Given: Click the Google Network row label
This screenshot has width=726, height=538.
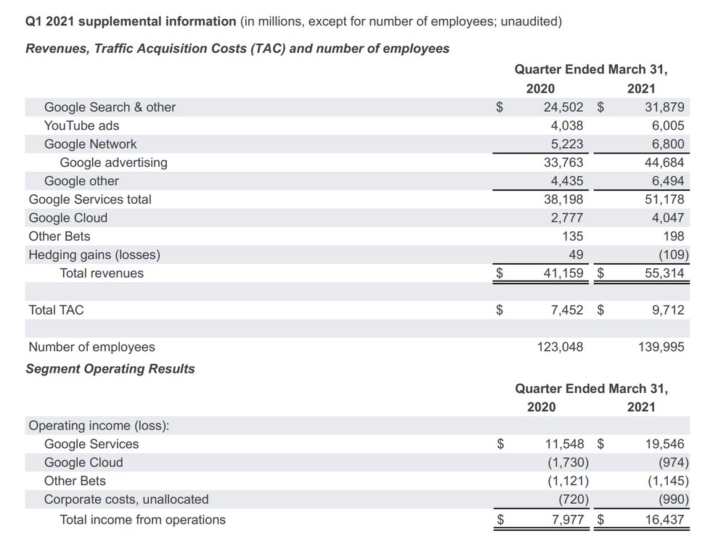Looking at the screenshot, I should [x=90, y=144].
